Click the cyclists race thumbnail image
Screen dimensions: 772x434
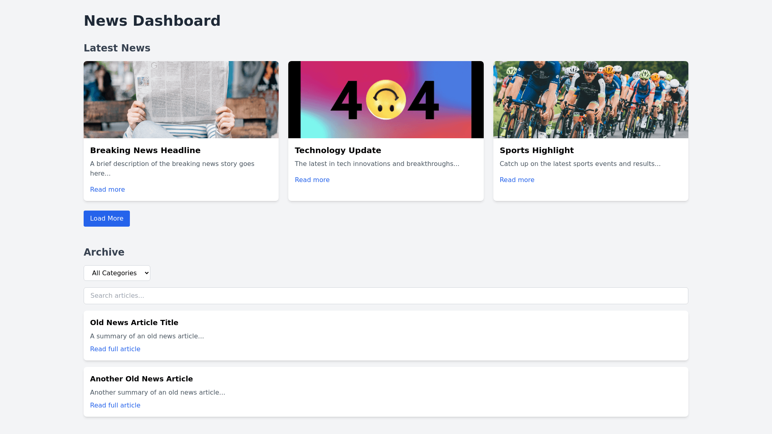click(591, 100)
